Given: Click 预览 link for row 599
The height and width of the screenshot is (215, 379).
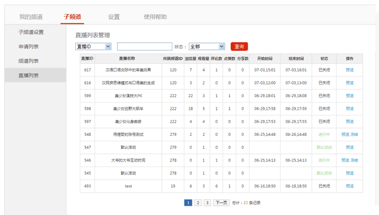Looking at the screenshot, I should [x=350, y=96].
